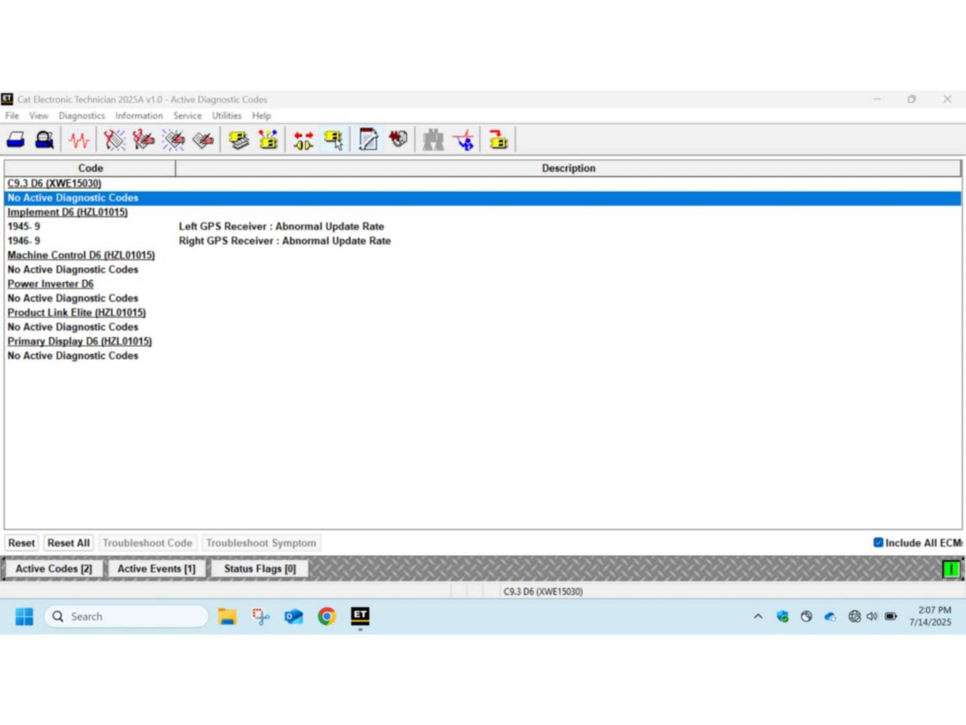Open the Configuration tool icon

tap(268, 140)
